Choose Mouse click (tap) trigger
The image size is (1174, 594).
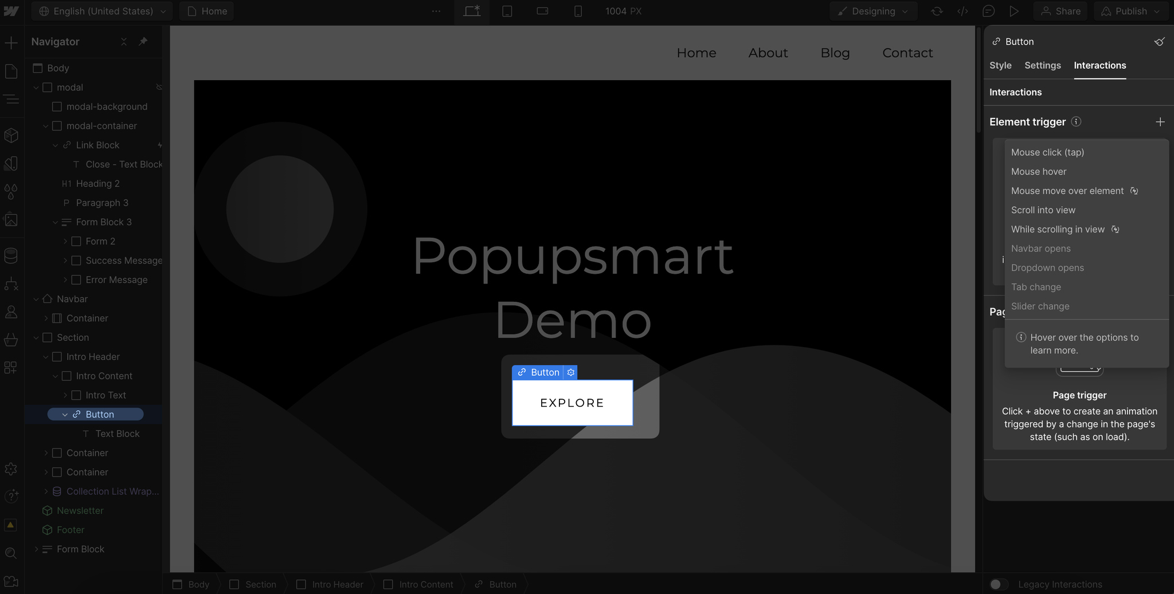(1086, 152)
